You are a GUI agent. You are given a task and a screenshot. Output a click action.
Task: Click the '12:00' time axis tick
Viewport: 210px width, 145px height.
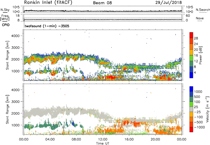103,140
